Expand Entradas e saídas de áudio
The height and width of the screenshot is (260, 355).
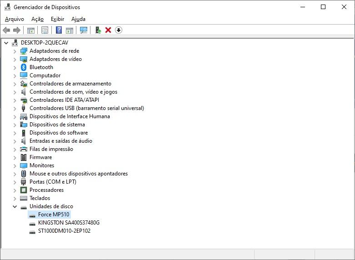pos(15,141)
